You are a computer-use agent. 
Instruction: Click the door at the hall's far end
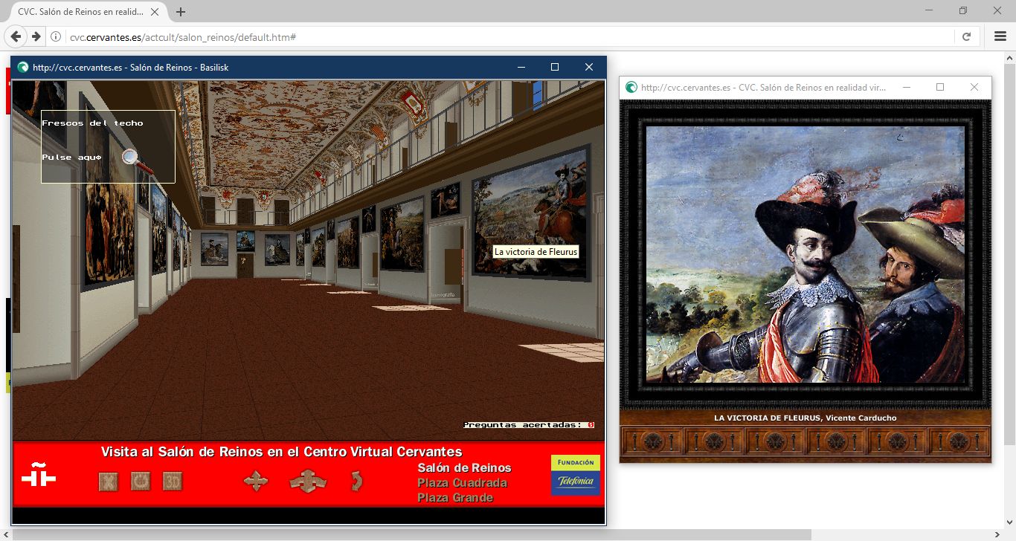click(245, 265)
